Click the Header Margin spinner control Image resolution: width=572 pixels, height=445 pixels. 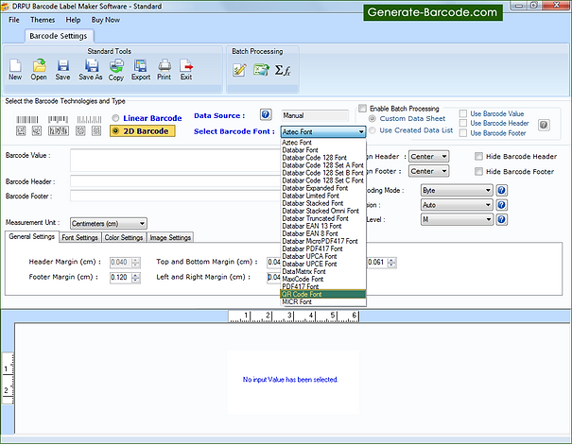click(x=136, y=262)
